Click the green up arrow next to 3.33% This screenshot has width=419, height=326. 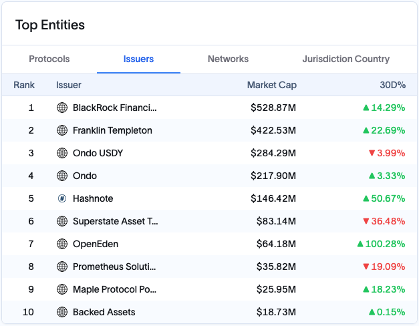[x=372, y=176]
